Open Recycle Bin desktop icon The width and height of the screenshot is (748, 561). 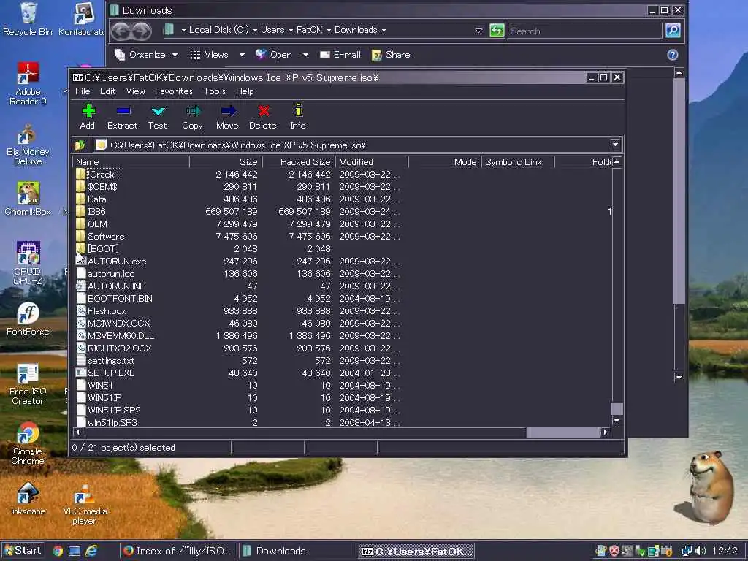pyautogui.click(x=28, y=19)
